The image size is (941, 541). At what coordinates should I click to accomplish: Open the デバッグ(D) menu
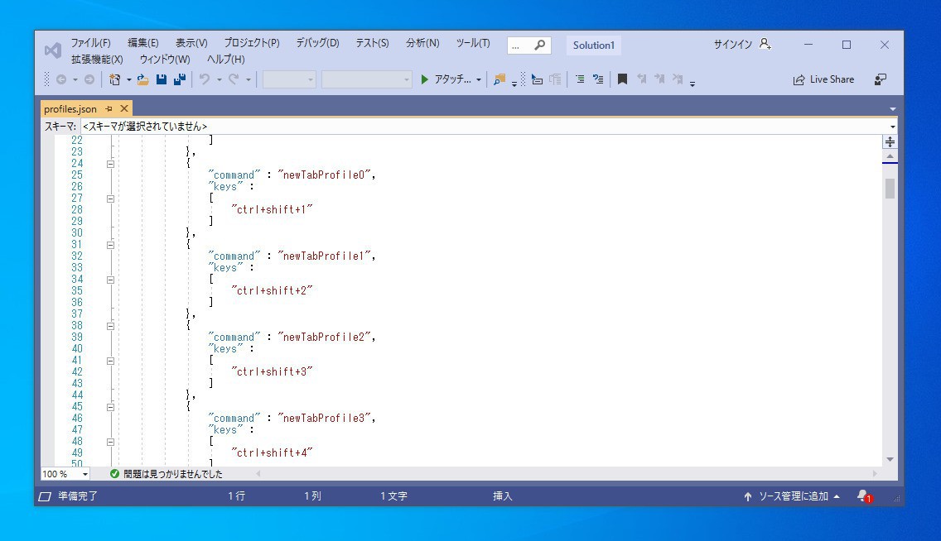[x=317, y=43]
